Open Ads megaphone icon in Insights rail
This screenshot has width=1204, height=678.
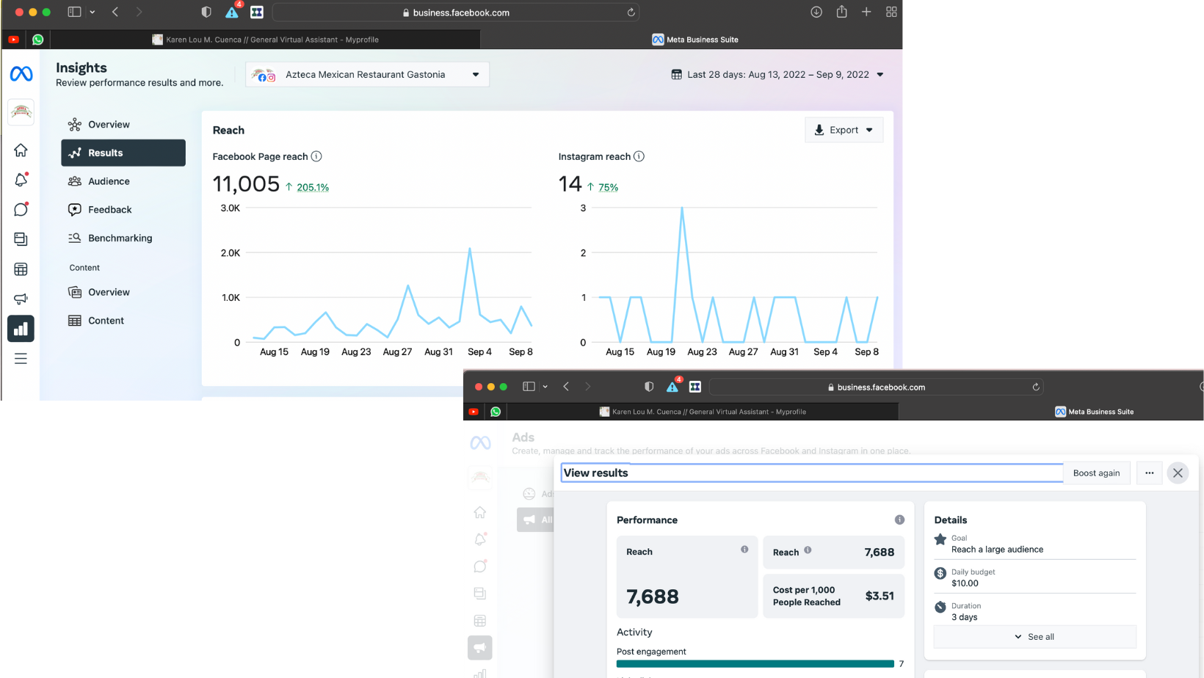[x=21, y=299]
